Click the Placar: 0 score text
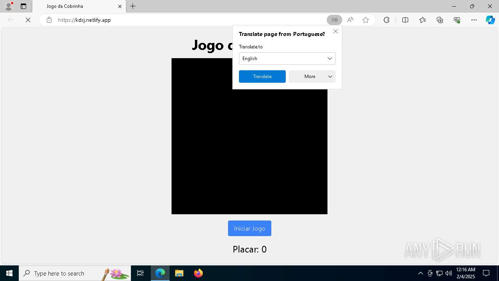Viewport: 499px width, 281px height. (249, 249)
